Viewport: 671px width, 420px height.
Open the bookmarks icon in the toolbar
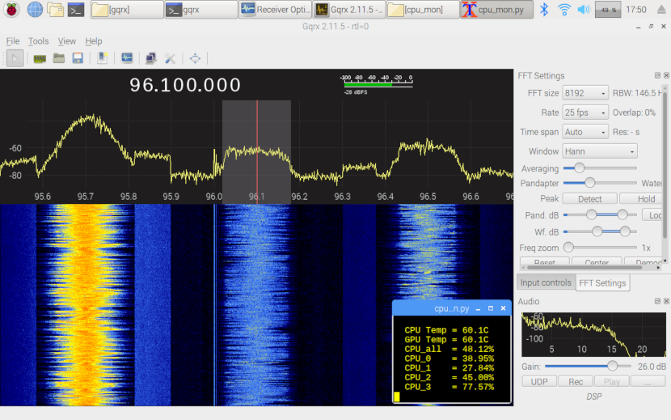point(103,58)
